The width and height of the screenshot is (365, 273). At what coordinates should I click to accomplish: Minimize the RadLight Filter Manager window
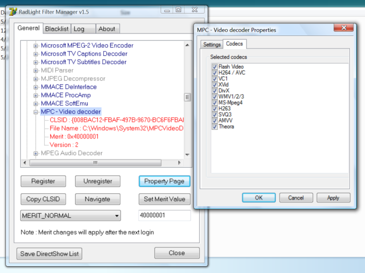167,10
